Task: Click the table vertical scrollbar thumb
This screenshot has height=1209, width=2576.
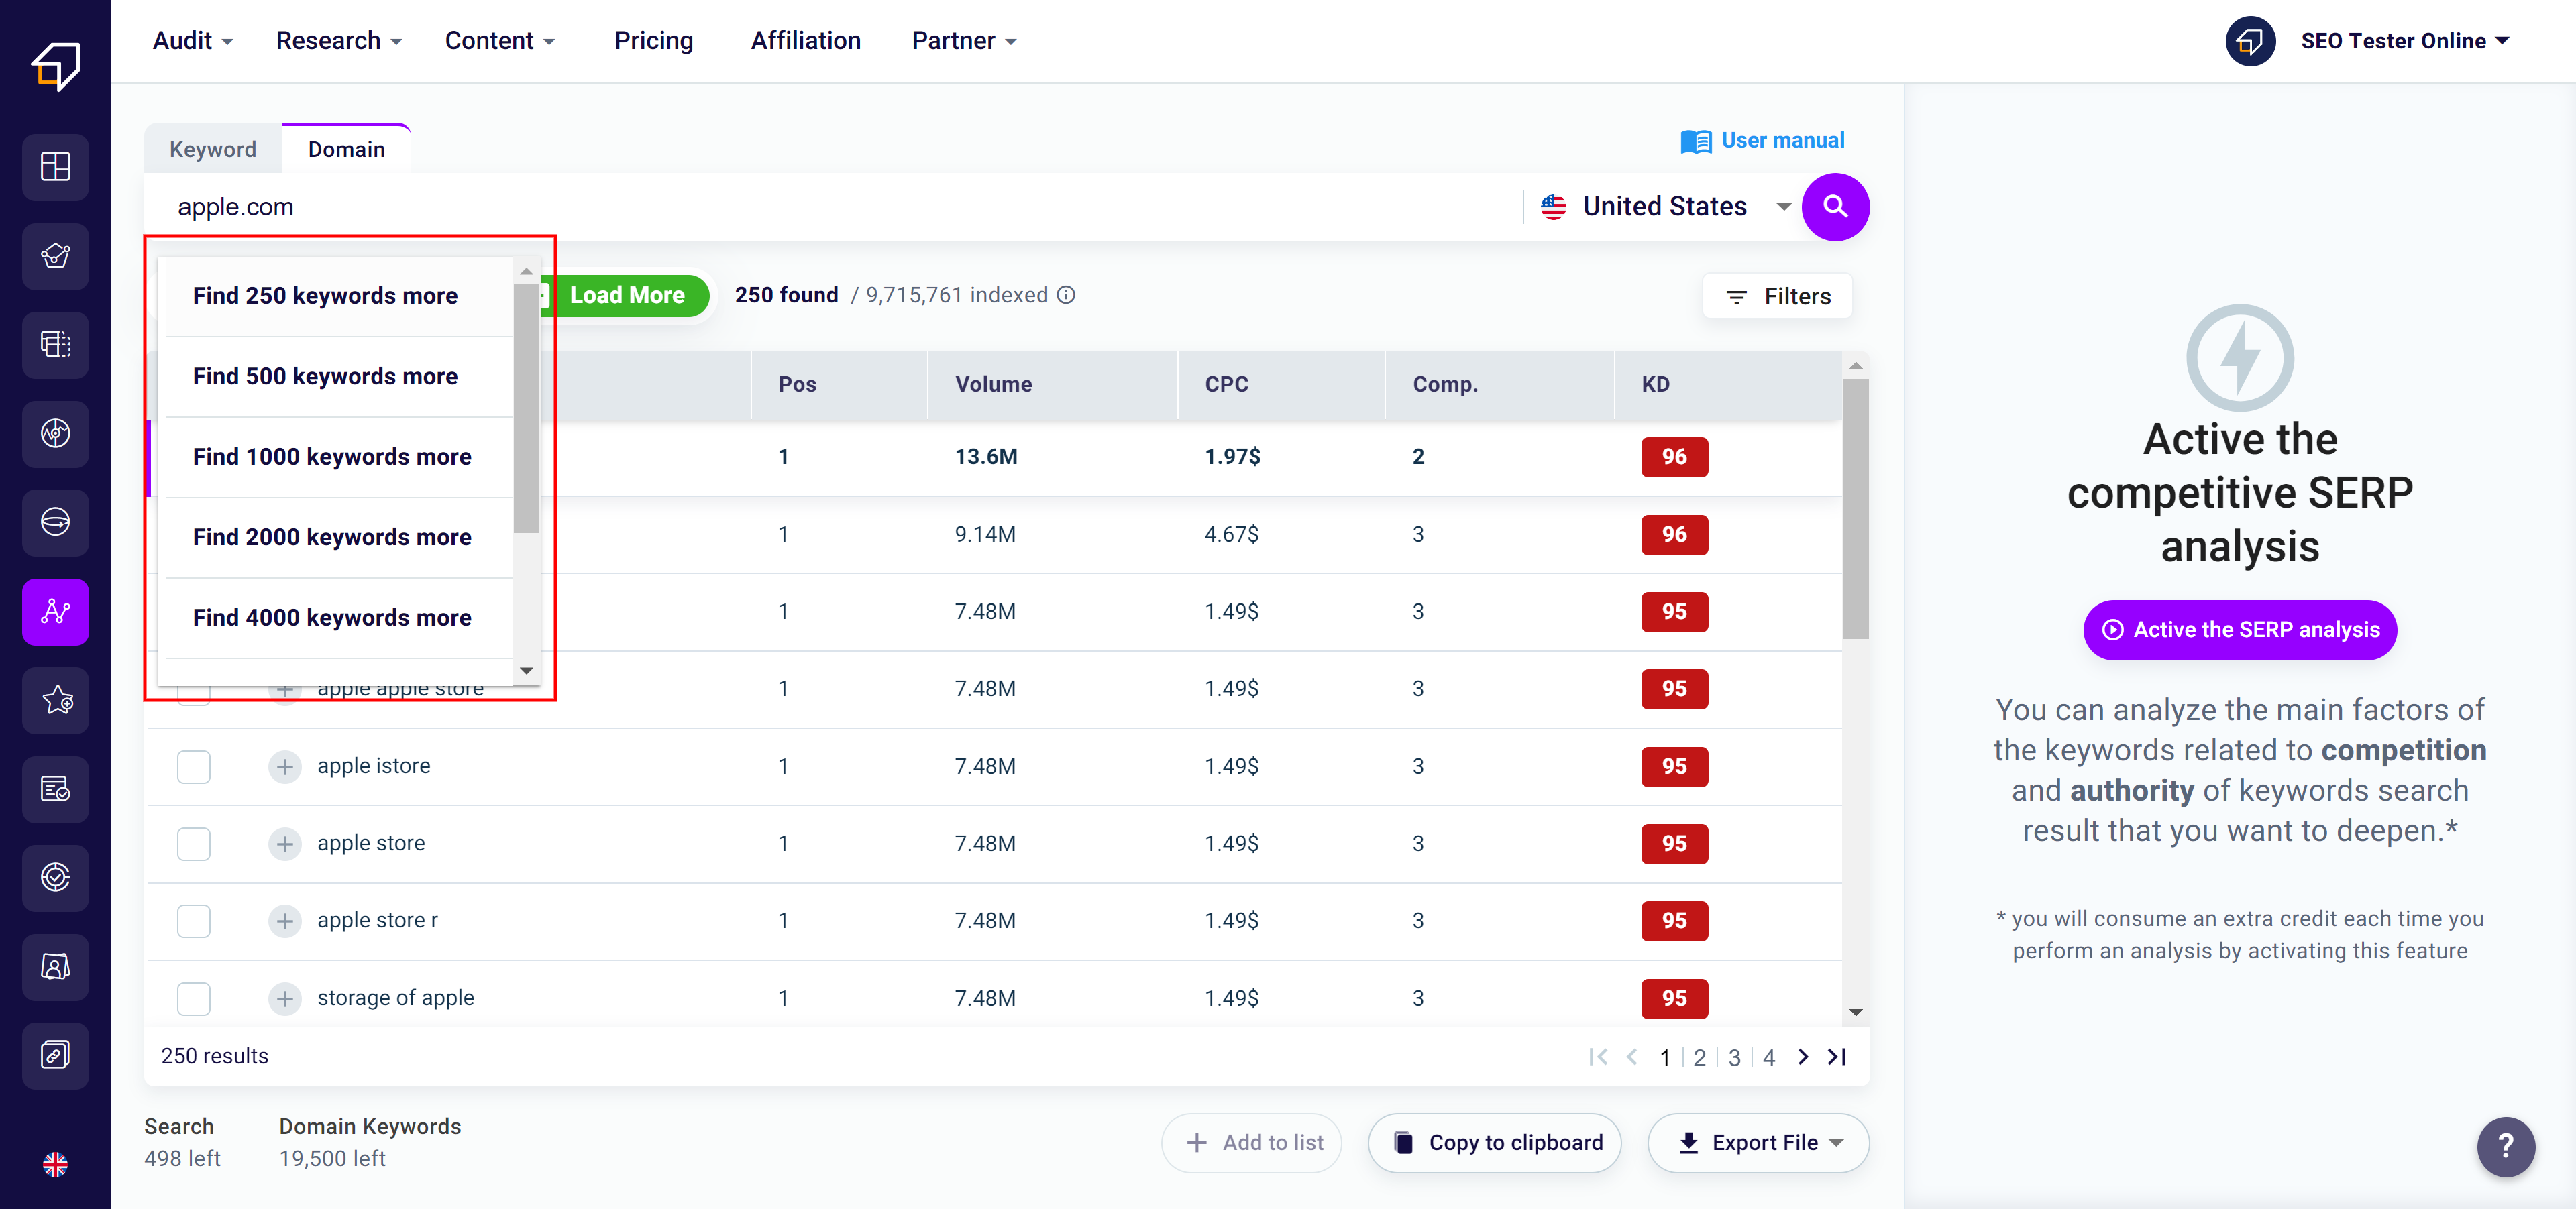Action: point(1856,508)
